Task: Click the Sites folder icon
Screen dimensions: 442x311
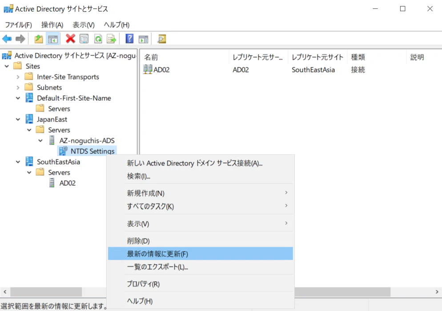Action: [17, 66]
